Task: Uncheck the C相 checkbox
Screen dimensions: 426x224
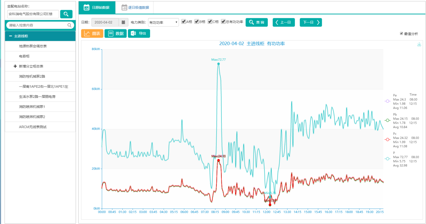Action: click(210, 22)
